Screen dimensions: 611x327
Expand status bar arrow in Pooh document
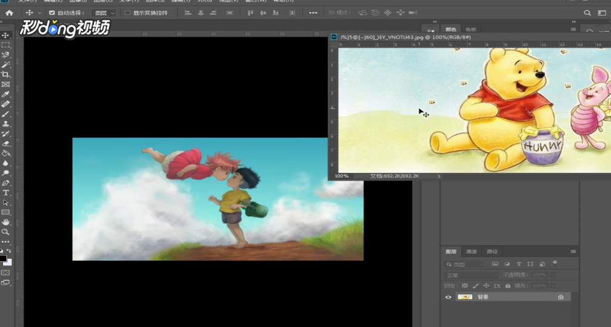(439, 176)
